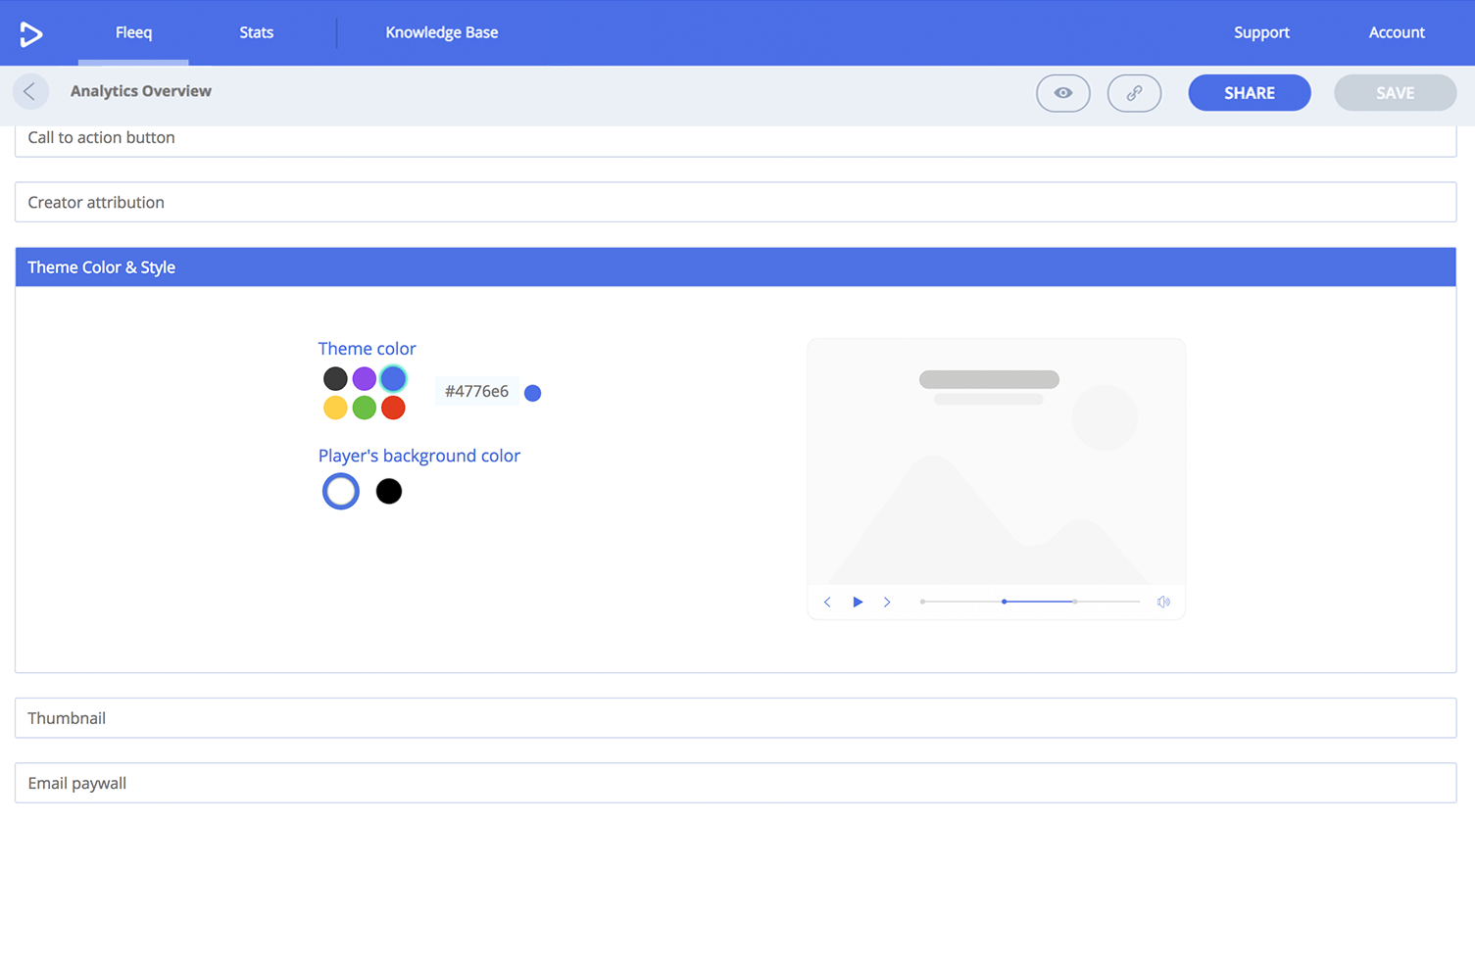Open the Knowledge Base tab
The height and width of the screenshot is (968, 1475).
(x=441, y=32)
